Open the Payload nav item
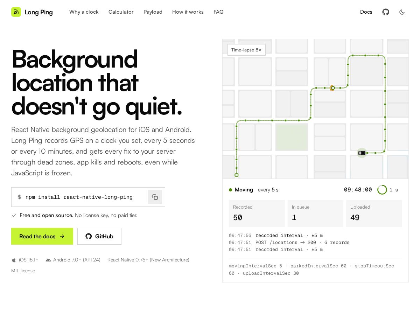 tap(153, 12)
